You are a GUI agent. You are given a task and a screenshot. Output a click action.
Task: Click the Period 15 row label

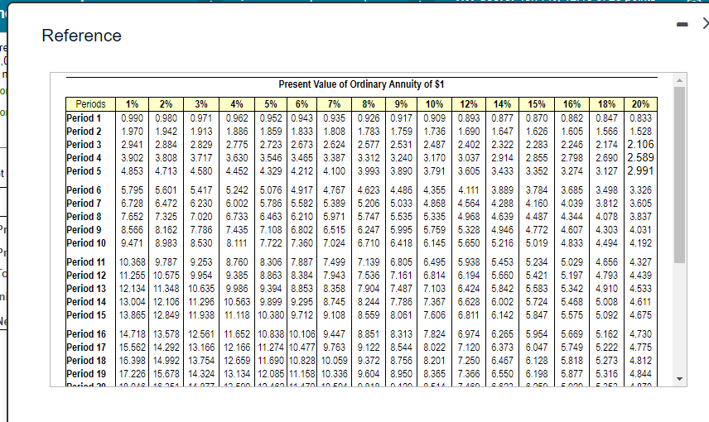coord(86,315)
